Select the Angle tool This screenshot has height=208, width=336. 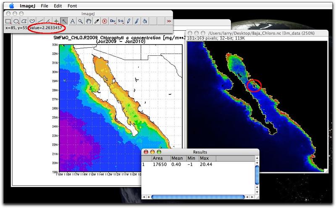tap(48, 21)
